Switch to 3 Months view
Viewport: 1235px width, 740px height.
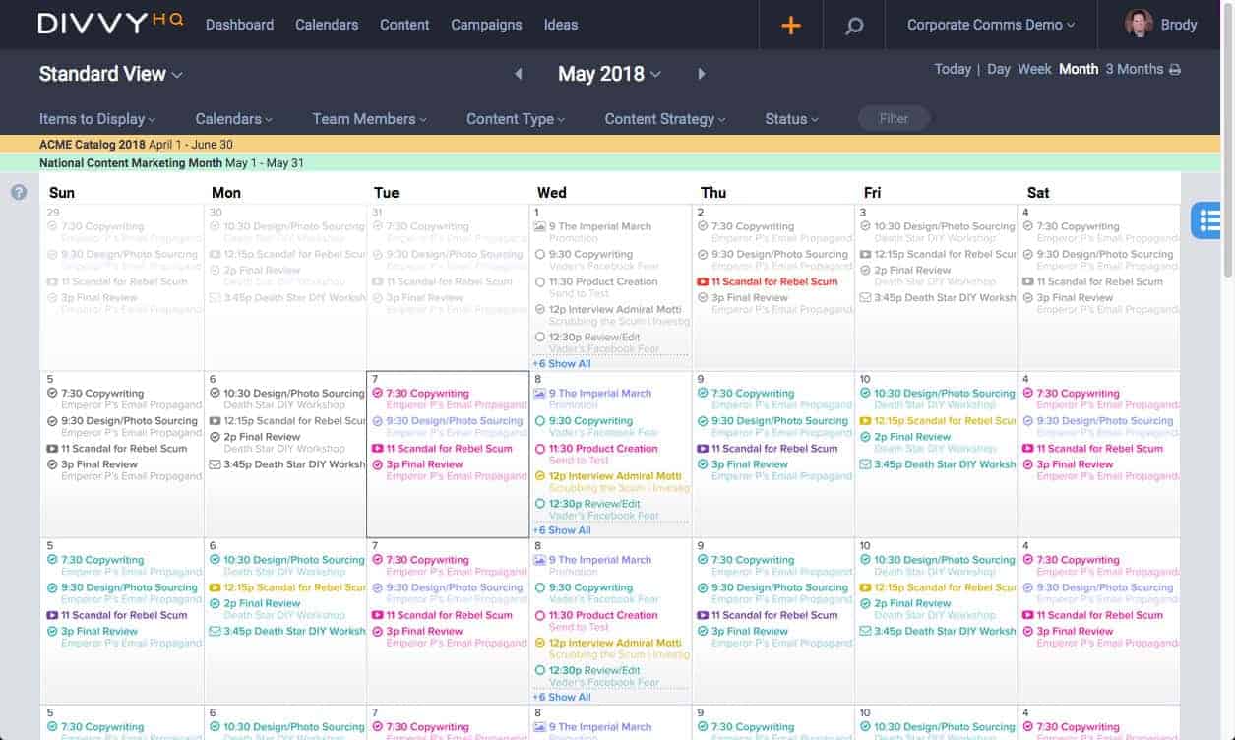click(1134, 69)
